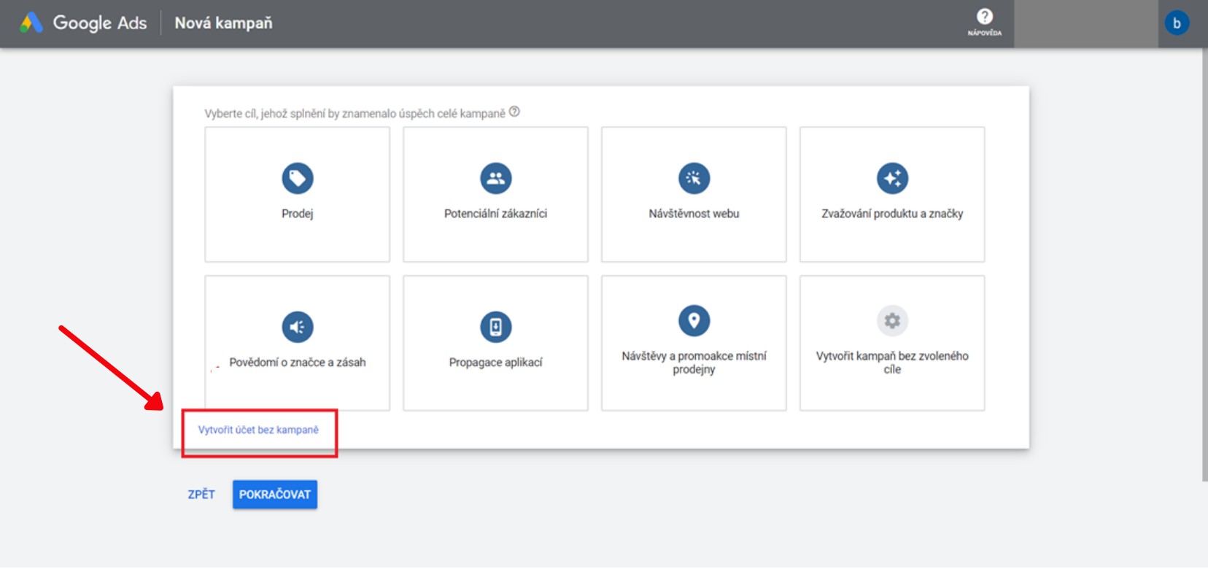Click the ZPĚT button
Image resolution: width=1208 pixels, height=569 pixels.
point(201,495)
